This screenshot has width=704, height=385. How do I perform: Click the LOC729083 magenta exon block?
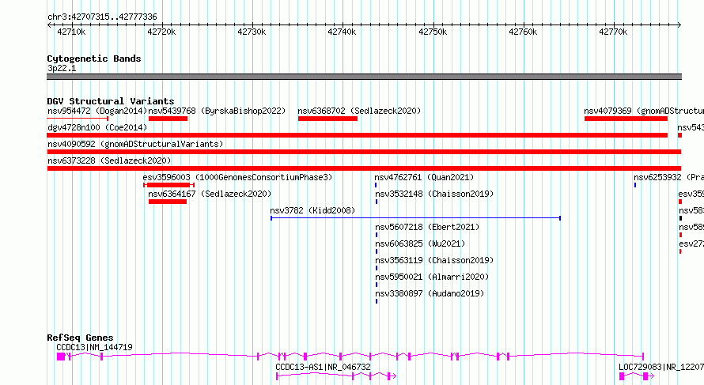click(622, 376)
